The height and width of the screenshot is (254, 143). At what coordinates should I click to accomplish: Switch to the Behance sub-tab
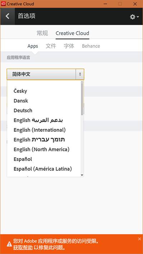coord(91,46)
